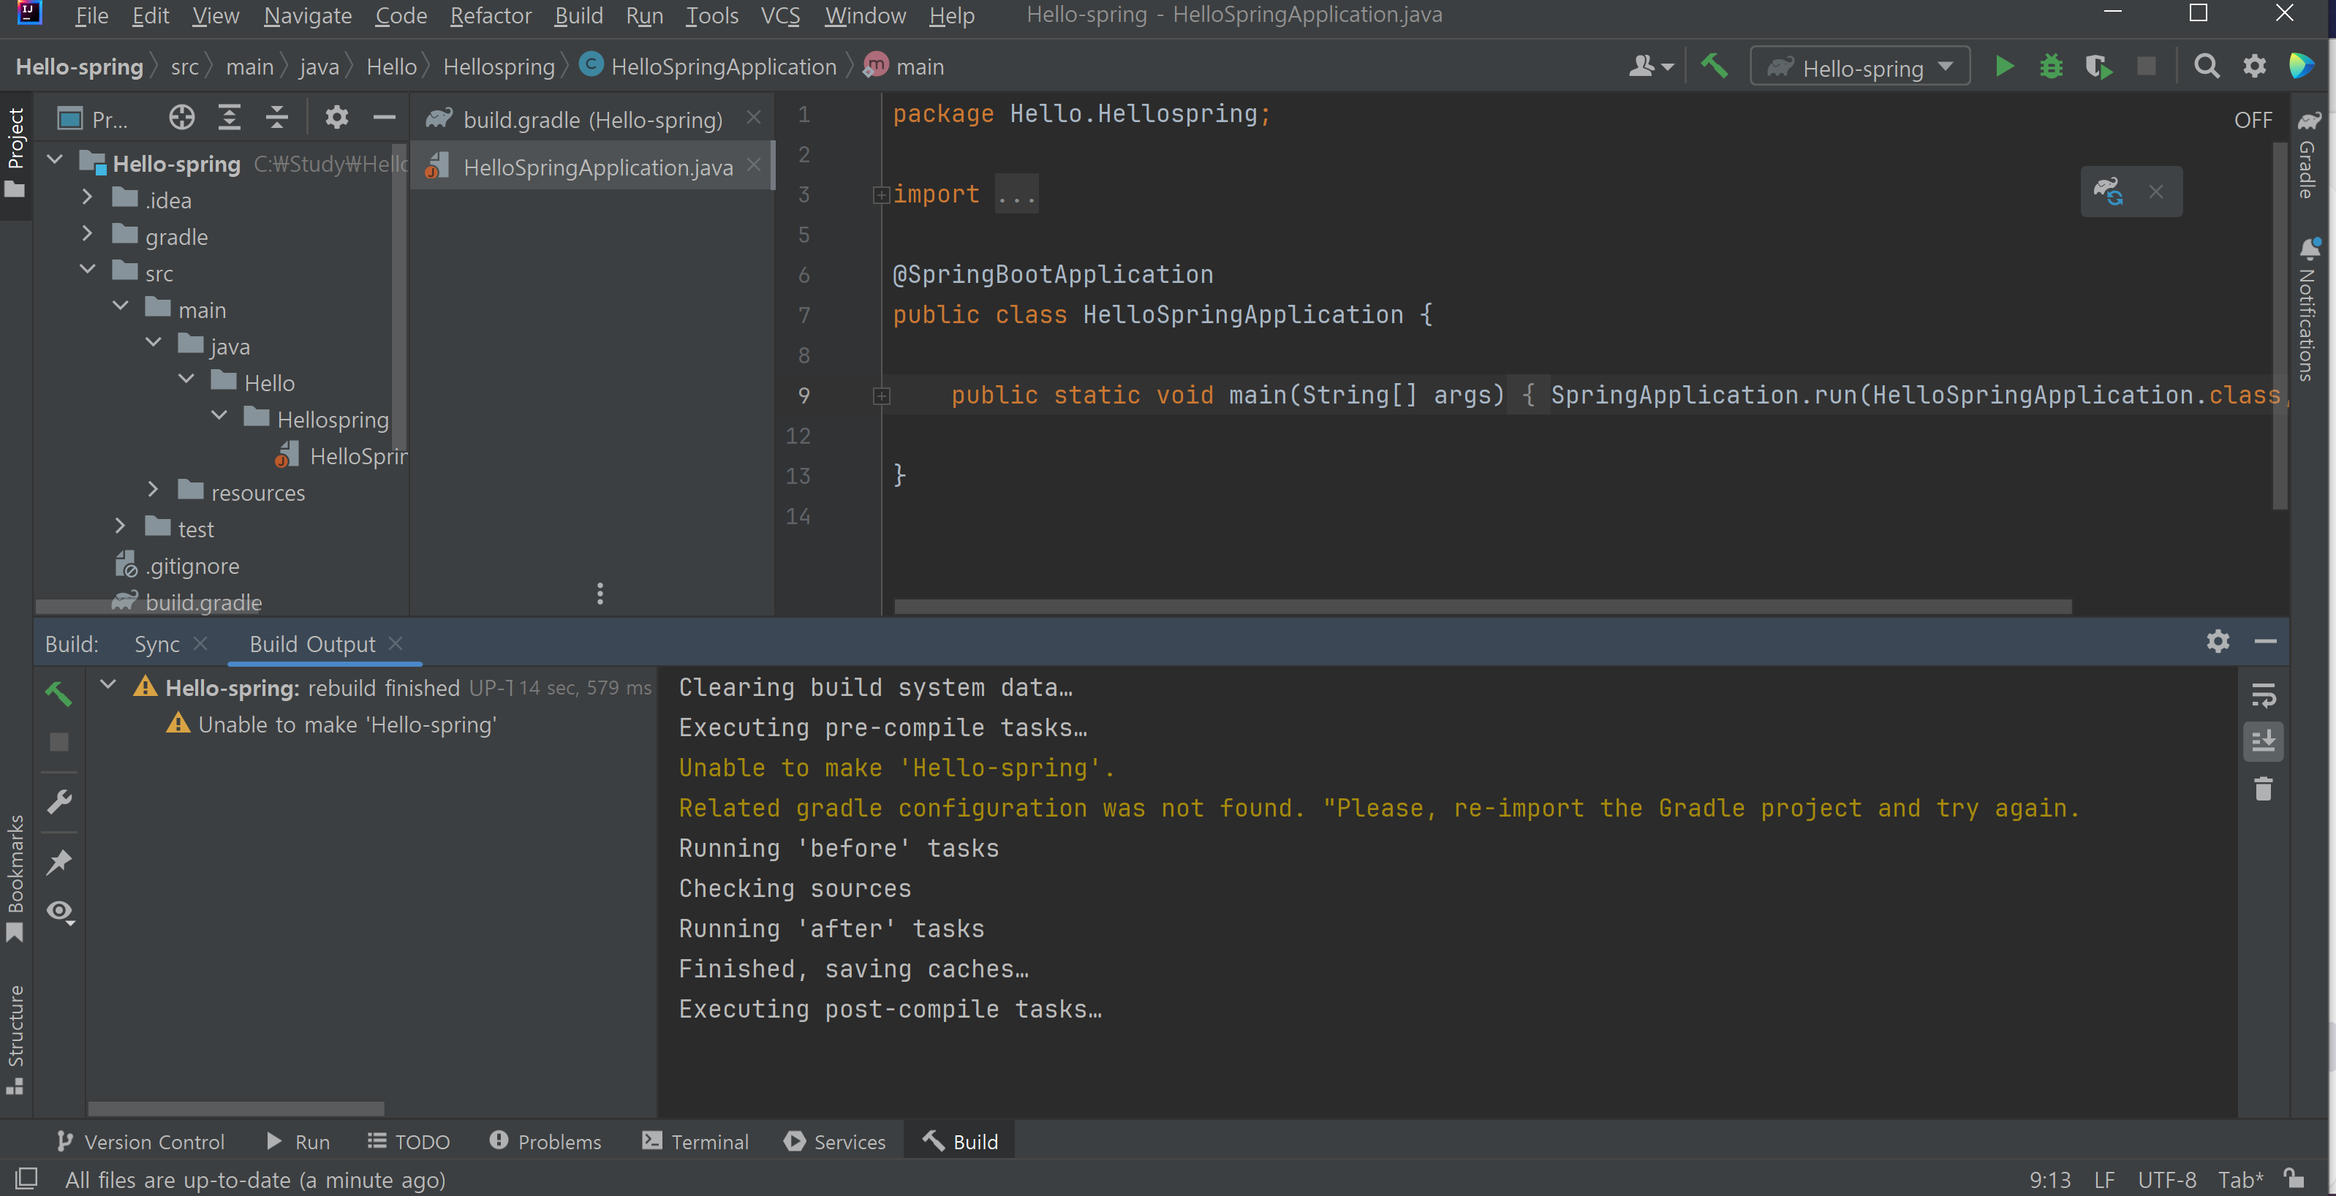Screen dimensions: 2336x1196
Task: Run with Coverage shield icon
Action: (2098, 67)
